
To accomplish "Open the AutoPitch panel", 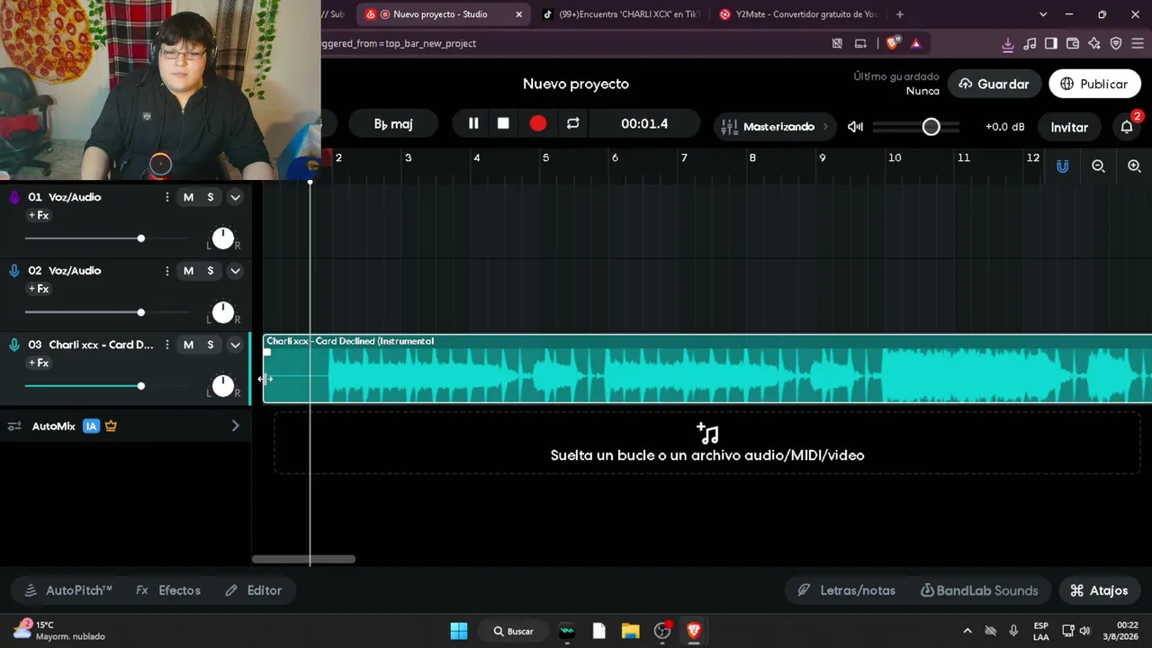I will 68,590.
